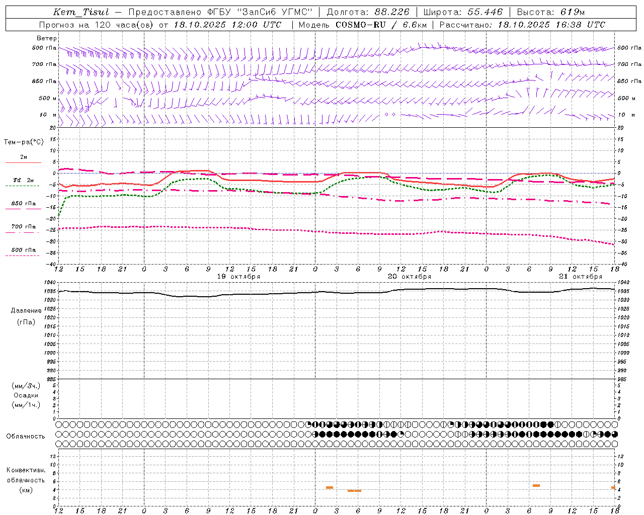Viewport: 644px width, 515px height.
Task: Click the "Тем-ра(°C)" temperature panel label
Action: pos(24,142)
